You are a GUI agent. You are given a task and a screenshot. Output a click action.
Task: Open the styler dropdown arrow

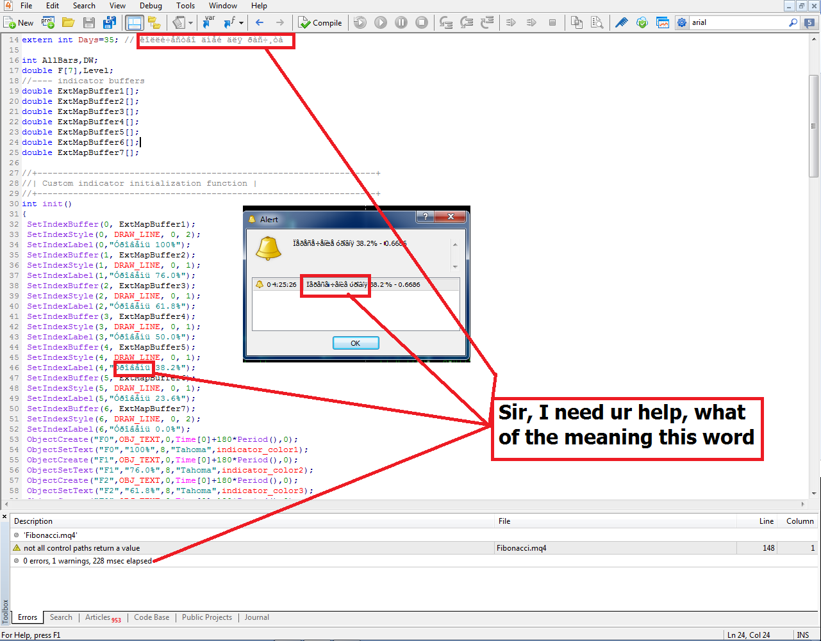pos(190,23)
